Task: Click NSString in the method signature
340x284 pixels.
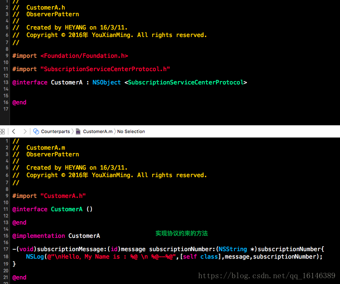Action: 233,249
